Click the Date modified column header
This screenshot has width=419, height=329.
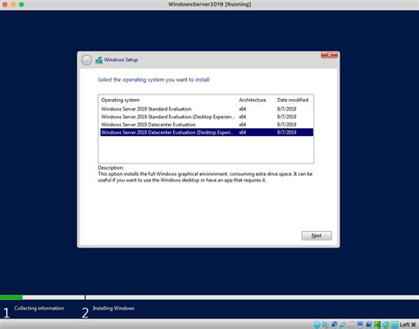coord(293,100)
